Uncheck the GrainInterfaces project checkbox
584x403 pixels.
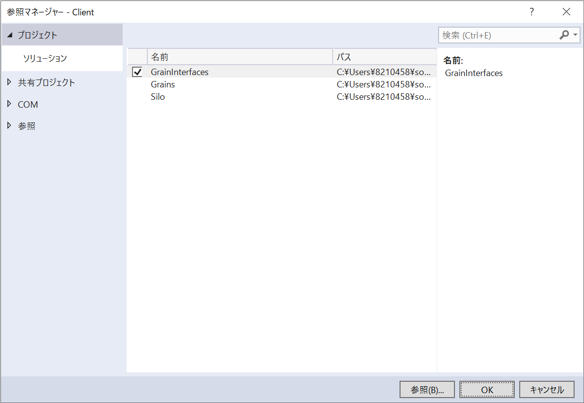(137, 72)
